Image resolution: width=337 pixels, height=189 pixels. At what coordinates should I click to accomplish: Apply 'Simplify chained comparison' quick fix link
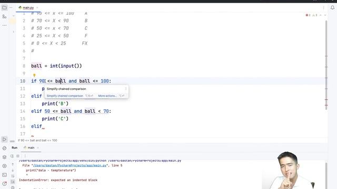[x=65, y=96]
